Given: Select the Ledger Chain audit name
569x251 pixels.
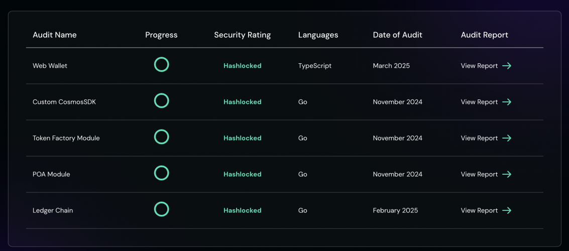Looking at the screenshot, I should [x=53, y=210].
